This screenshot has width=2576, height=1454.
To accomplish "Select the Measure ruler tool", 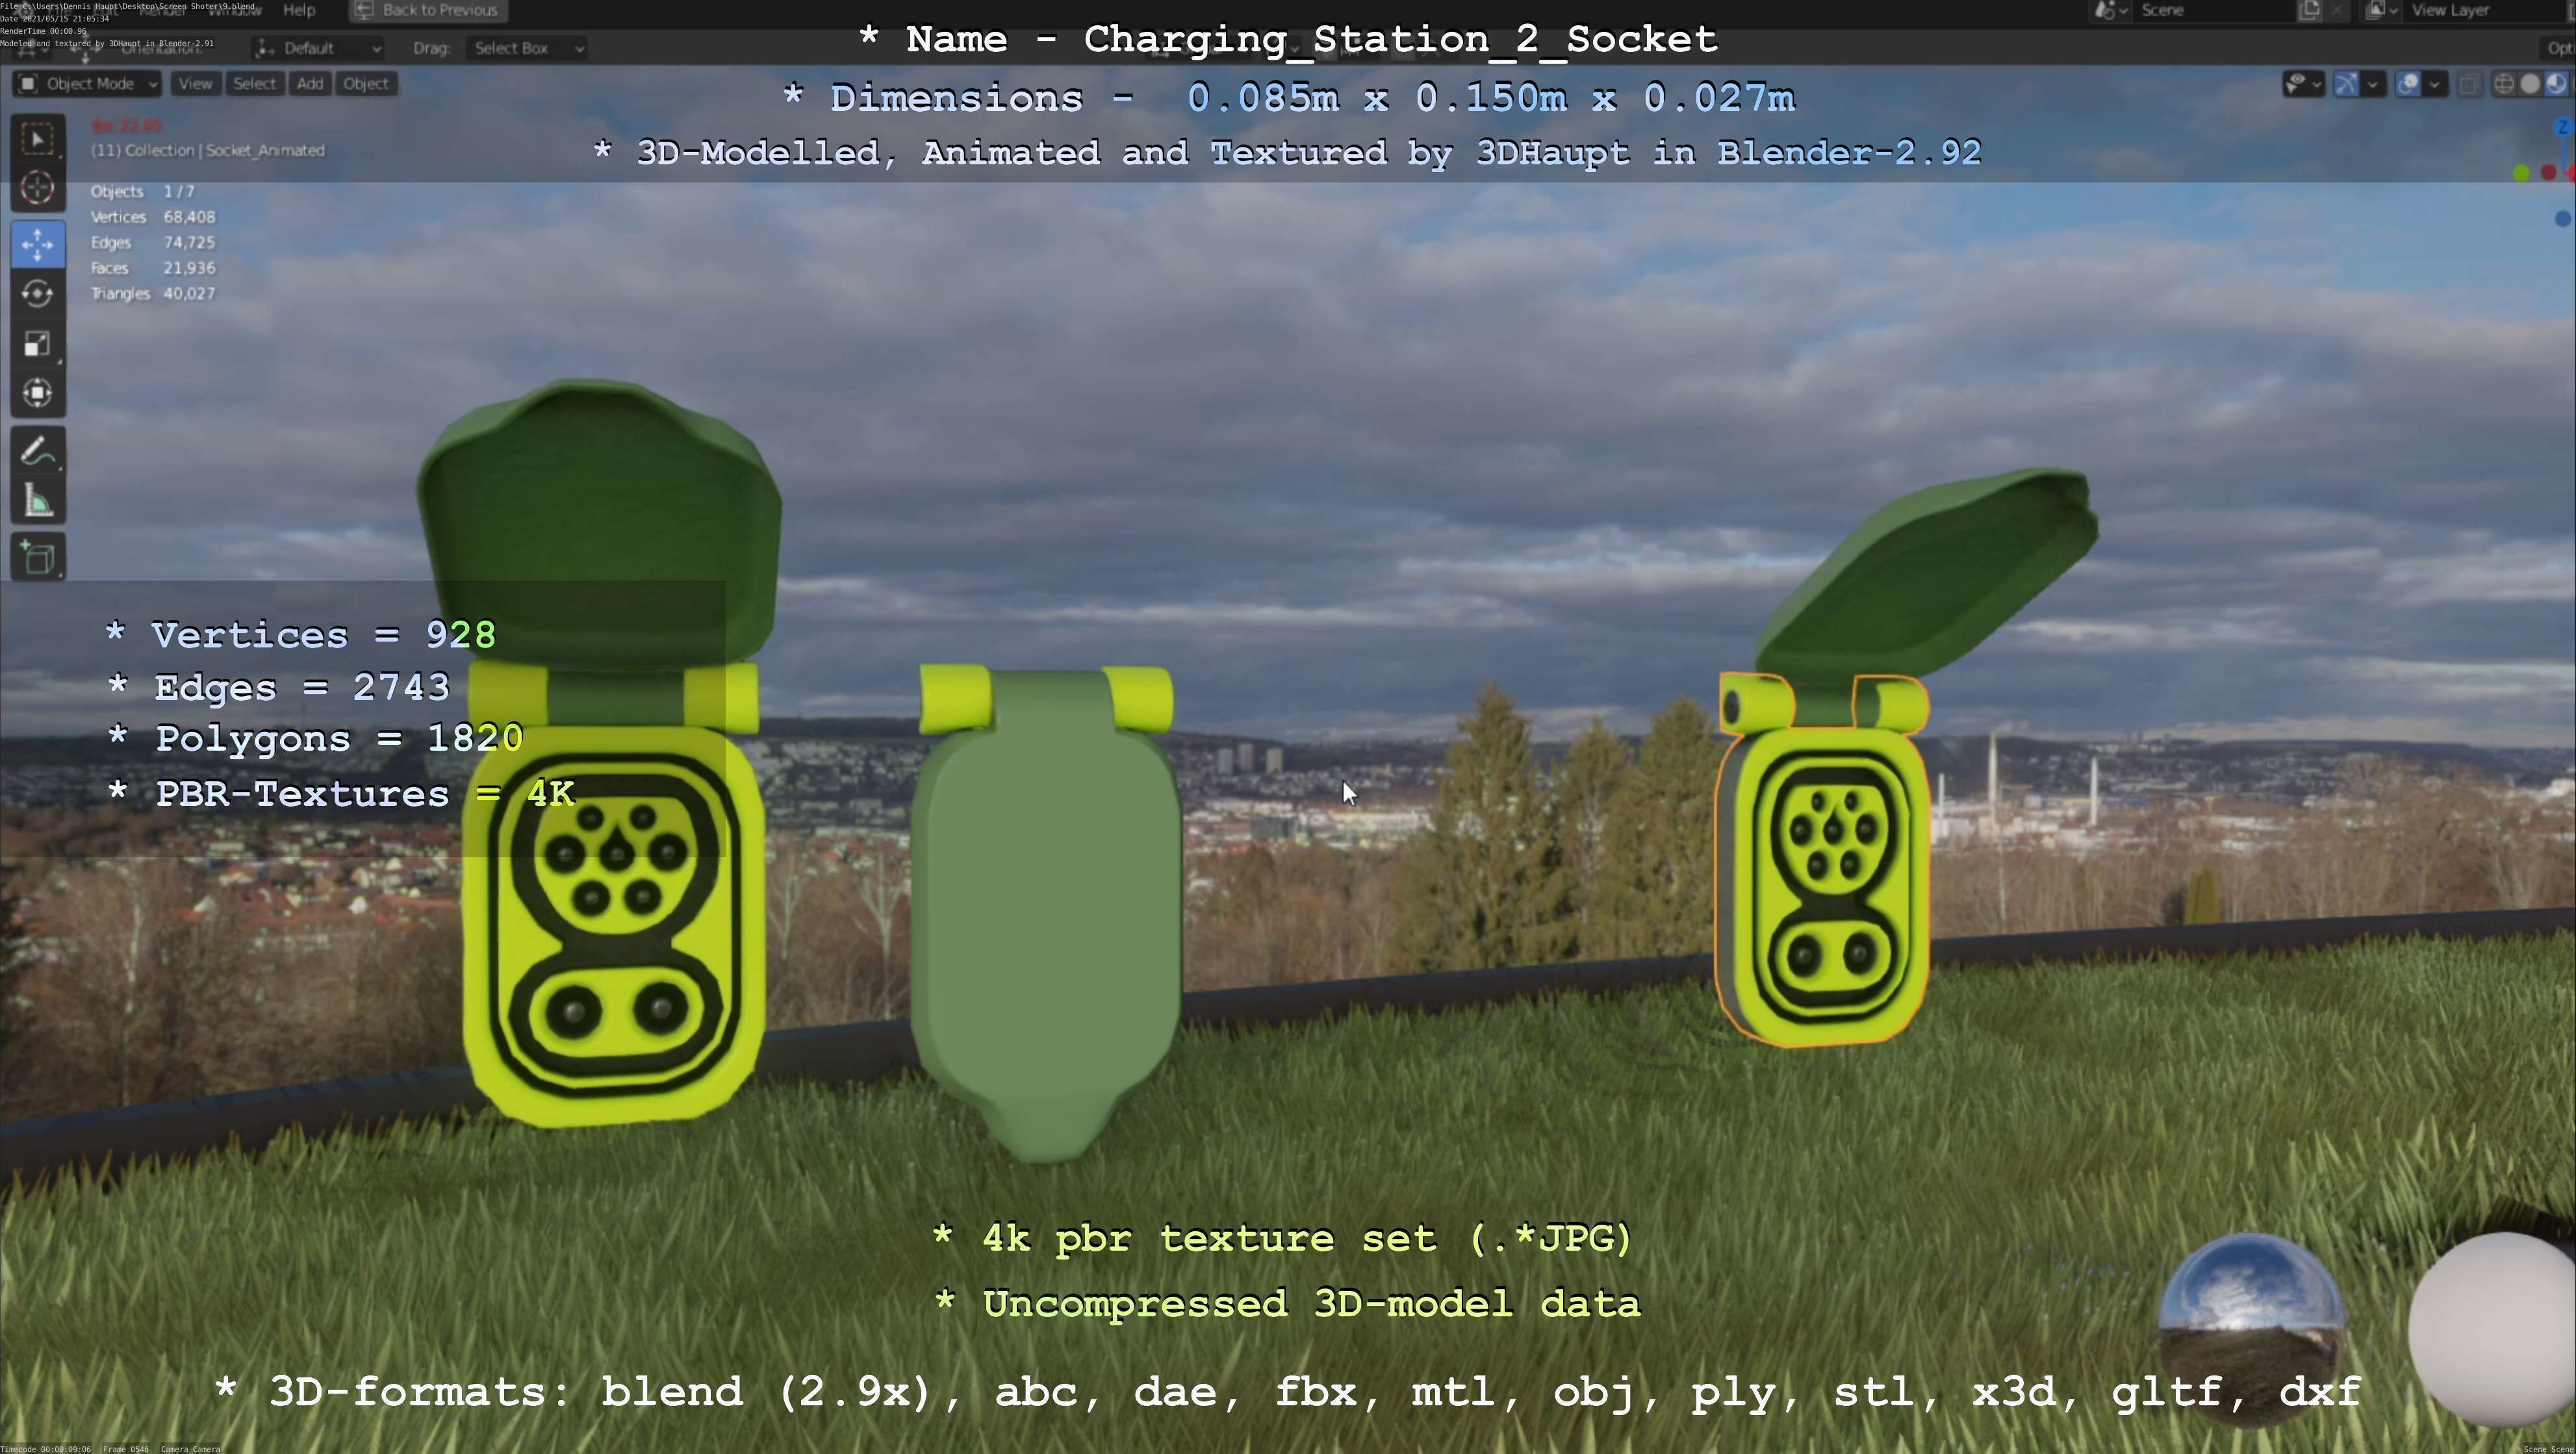I will 38,501.
